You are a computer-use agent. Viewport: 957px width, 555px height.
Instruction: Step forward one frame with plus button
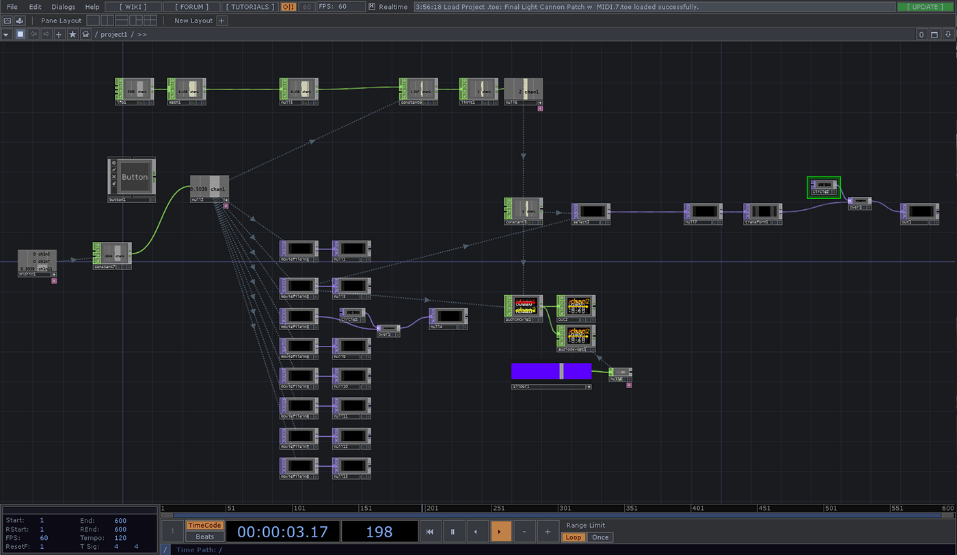coord(548,531)
